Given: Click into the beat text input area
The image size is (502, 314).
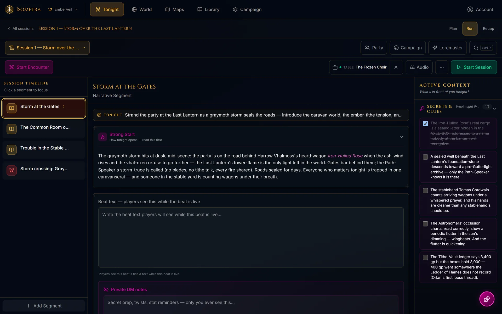Looking at the screenshot, I should point(251,237).
